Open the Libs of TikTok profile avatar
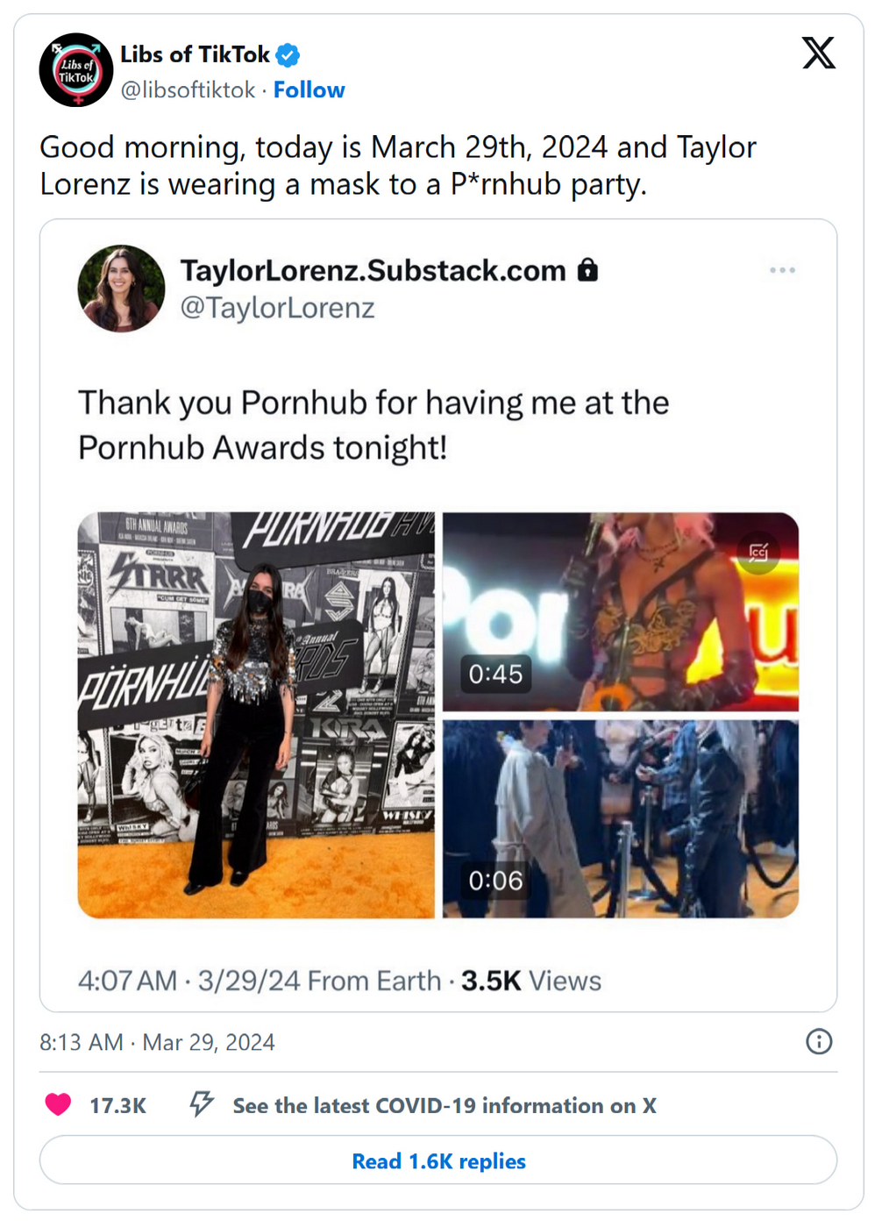 [x=76, y=70]
